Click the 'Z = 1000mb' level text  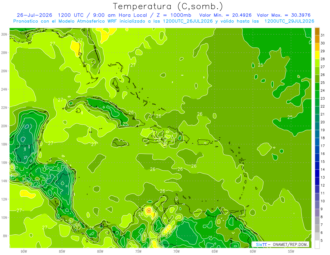click(x=174, y=15)
